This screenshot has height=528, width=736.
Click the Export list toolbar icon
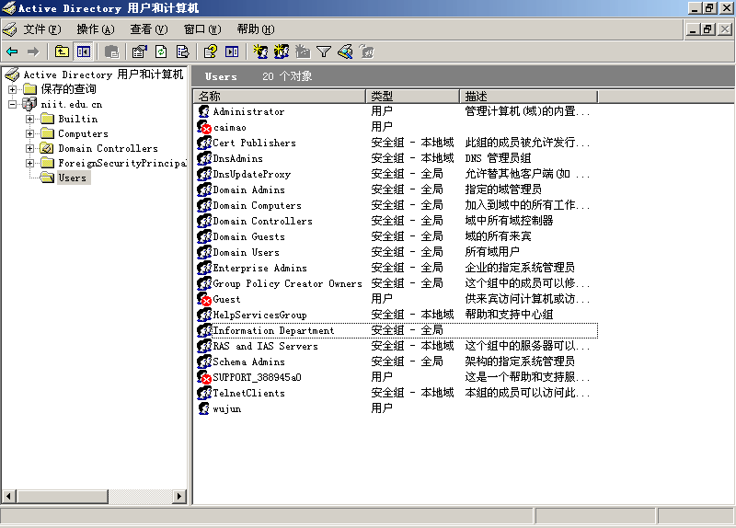click(182, 52)
